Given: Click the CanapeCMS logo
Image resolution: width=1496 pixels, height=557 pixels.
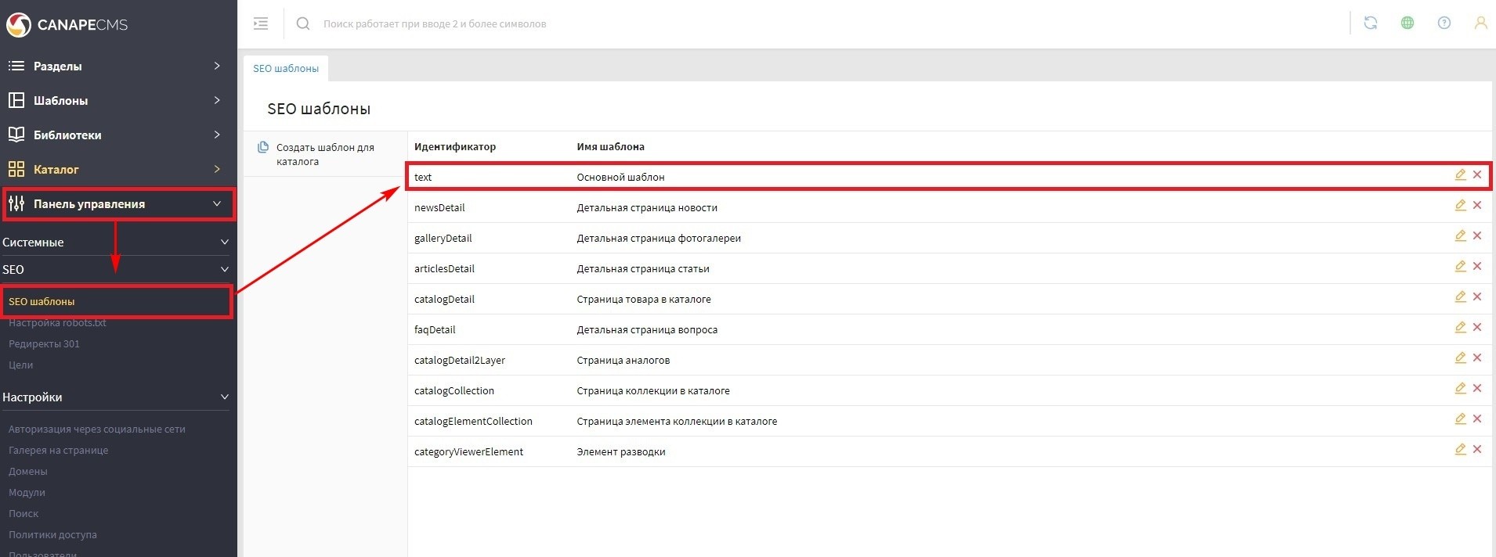Looking at the screenshot, I should (67, 25).
